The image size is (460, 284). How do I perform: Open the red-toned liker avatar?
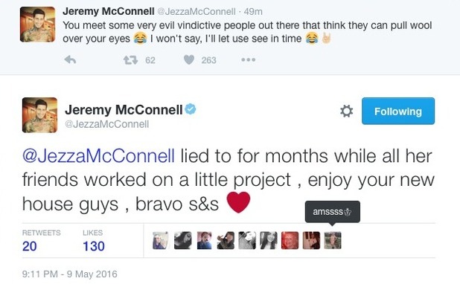[290, 240]
